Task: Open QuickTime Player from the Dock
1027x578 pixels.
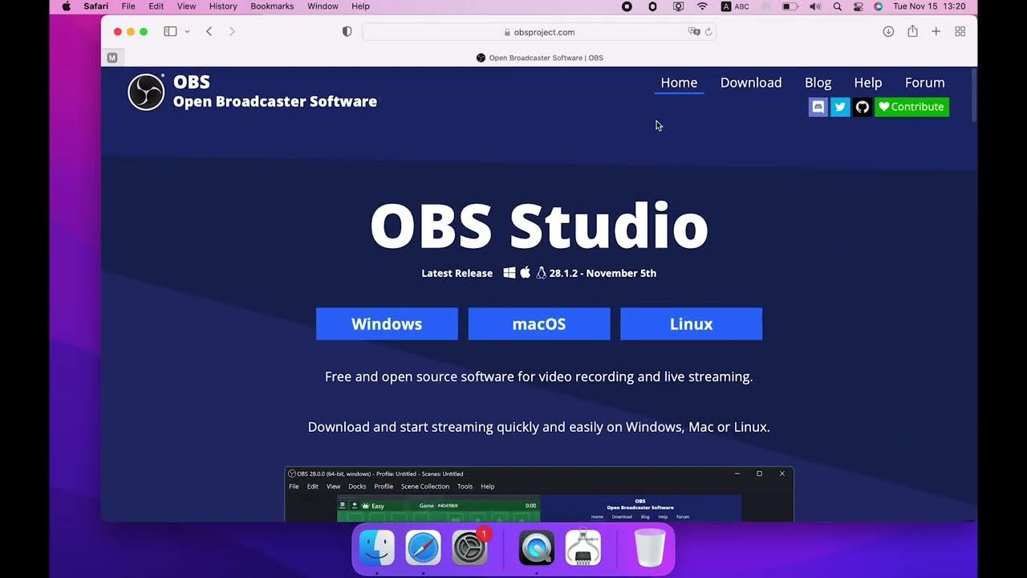Action: click(537, 548)
